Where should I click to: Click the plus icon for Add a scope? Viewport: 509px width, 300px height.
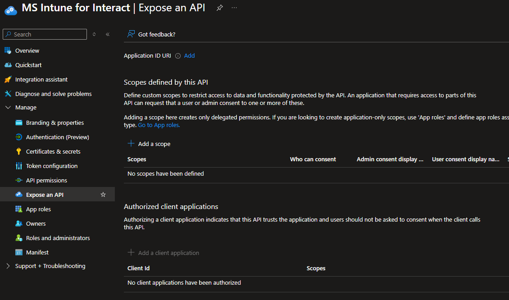click(x=131, y=144)
